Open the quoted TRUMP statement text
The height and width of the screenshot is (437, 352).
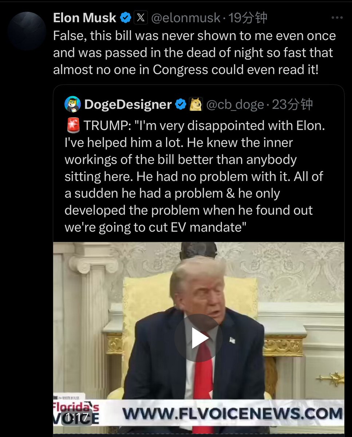pyautogui.click(x=194, y=176)
